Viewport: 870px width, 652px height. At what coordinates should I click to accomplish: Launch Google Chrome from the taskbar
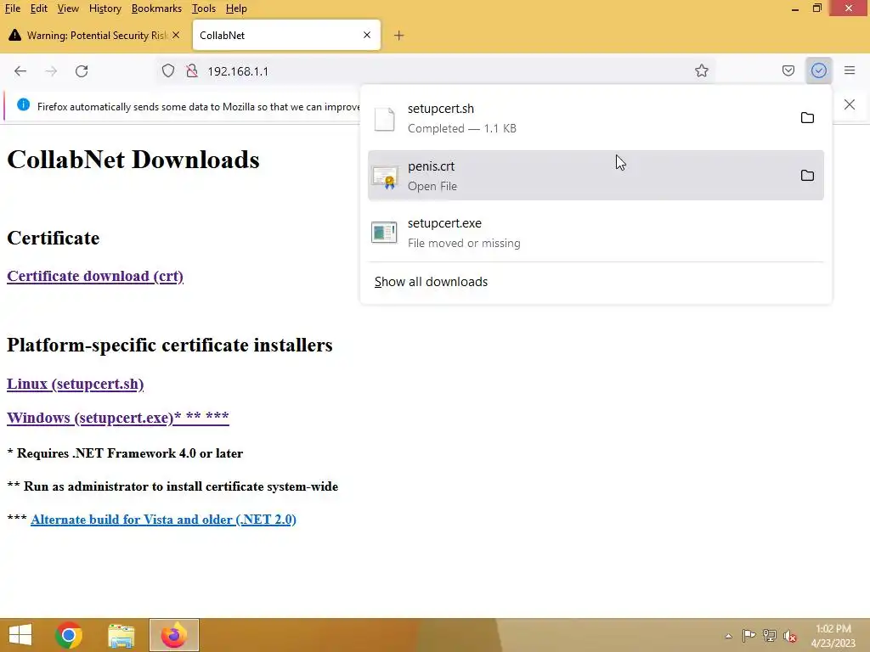coord(69,635)
